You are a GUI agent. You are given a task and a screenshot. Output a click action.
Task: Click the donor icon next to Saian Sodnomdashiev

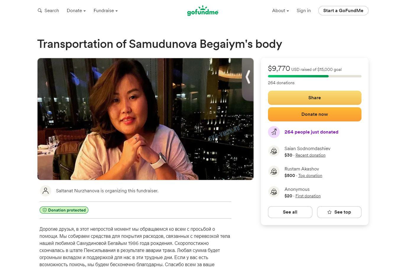274,151
